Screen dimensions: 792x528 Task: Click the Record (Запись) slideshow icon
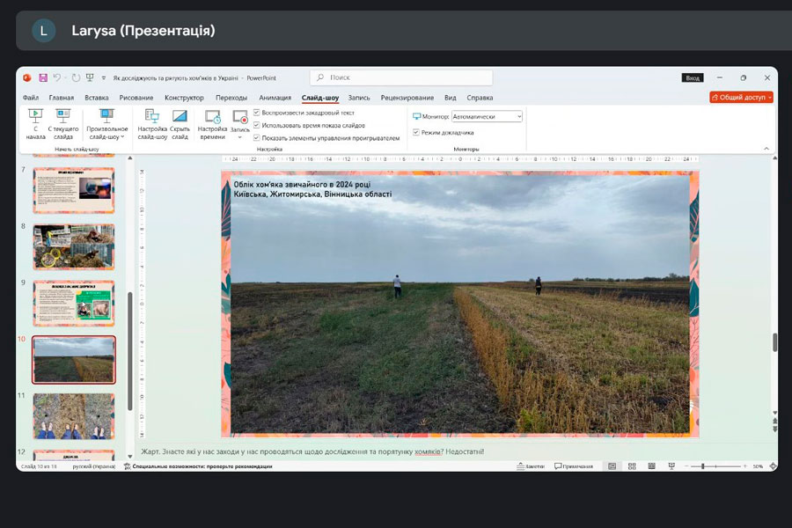(240, 117)
